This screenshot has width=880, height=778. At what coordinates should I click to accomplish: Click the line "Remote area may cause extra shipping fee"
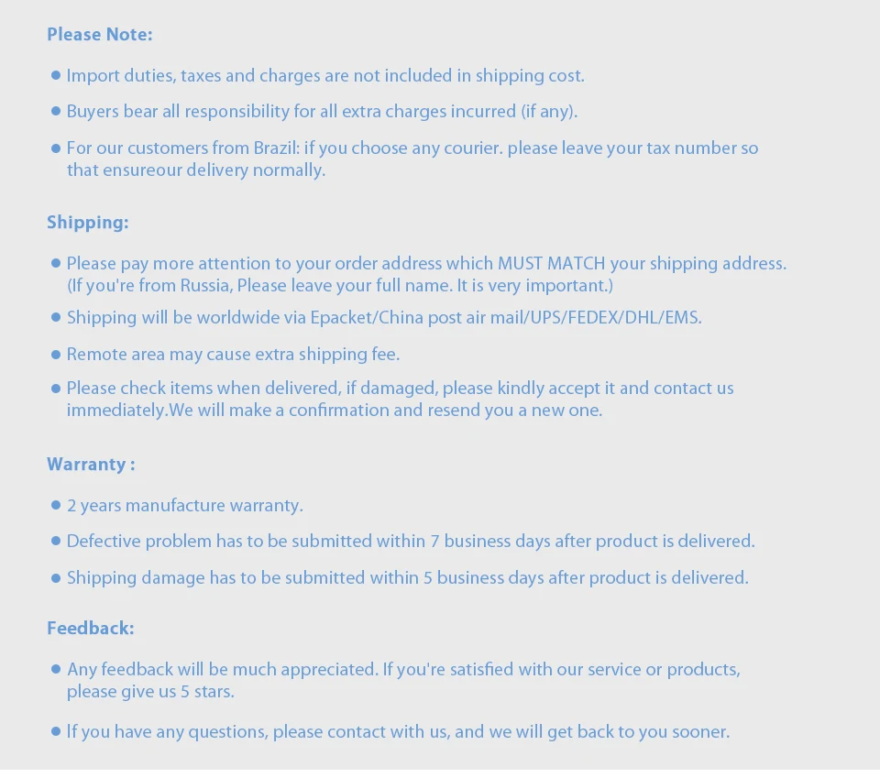click(233, 355)
